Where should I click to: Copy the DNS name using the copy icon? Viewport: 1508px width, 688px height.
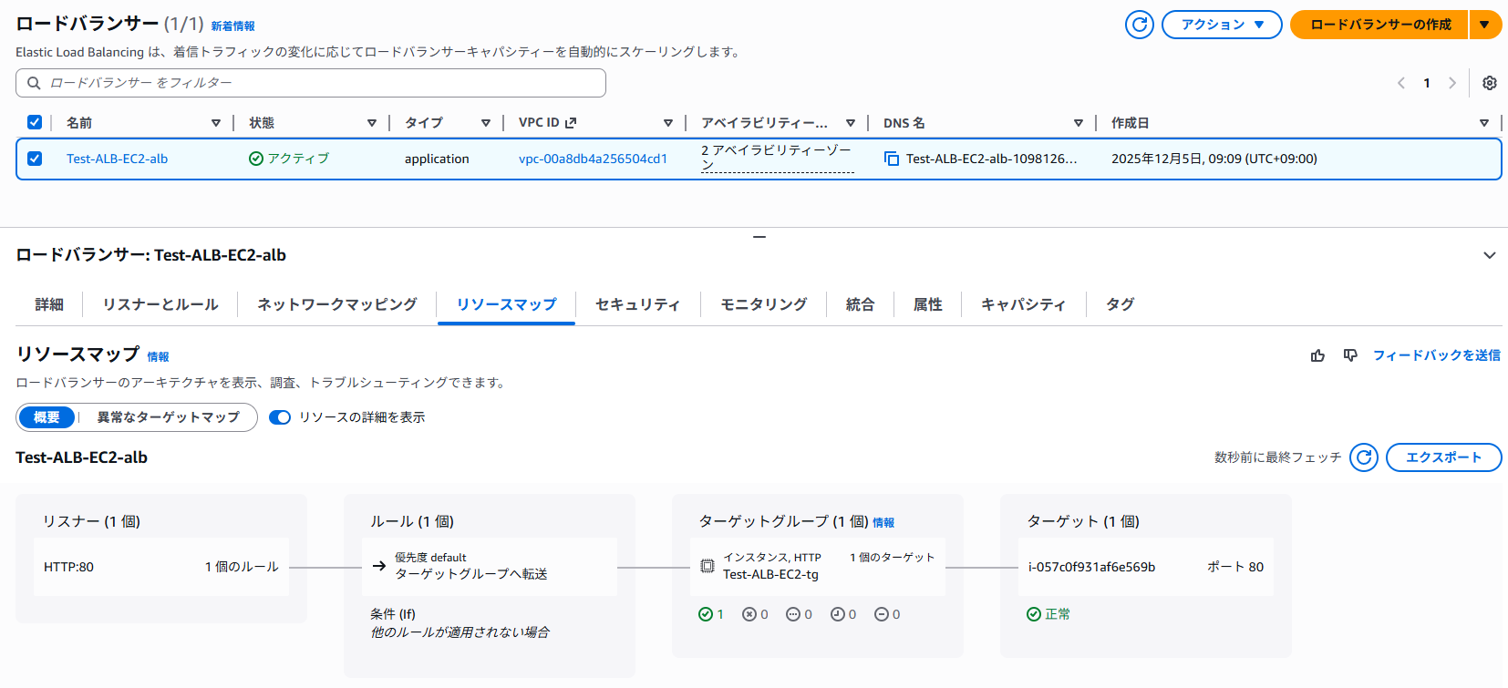891,159
